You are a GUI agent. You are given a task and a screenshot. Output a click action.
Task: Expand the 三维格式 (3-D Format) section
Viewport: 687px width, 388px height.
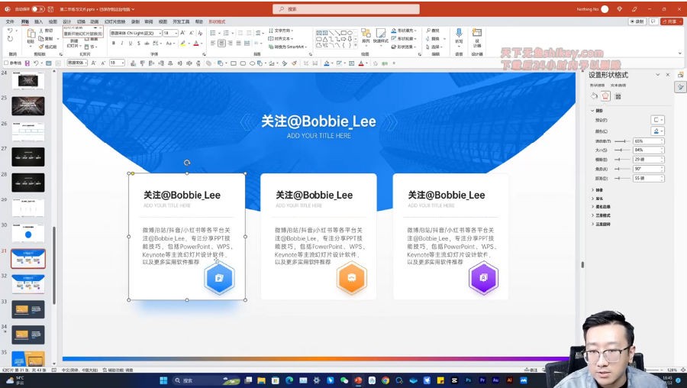[602, 215]
